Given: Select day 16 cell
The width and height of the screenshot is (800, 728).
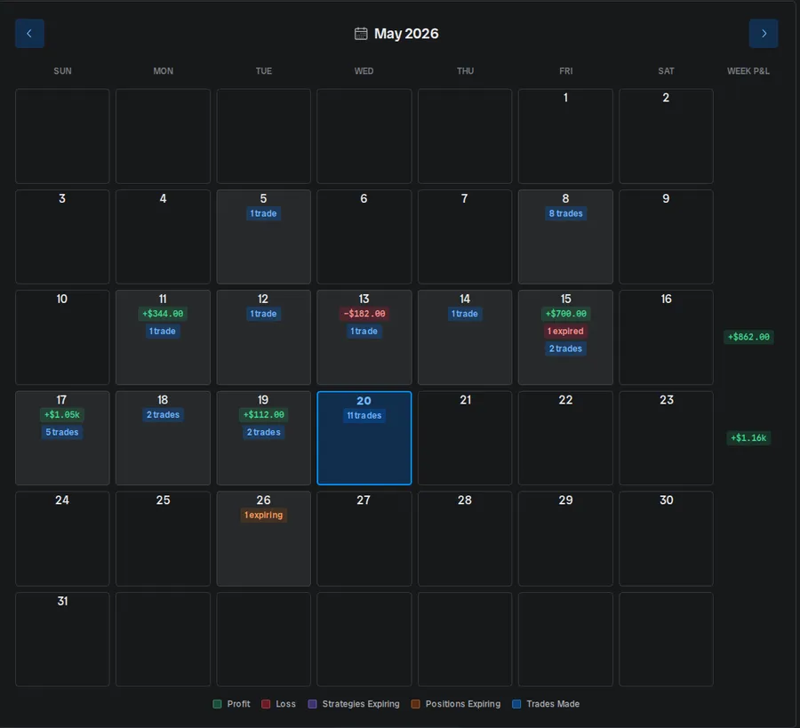Looking at the screenshot, I should point(667,337).
